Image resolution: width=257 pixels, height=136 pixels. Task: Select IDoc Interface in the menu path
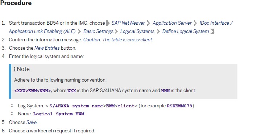point(214,23)
